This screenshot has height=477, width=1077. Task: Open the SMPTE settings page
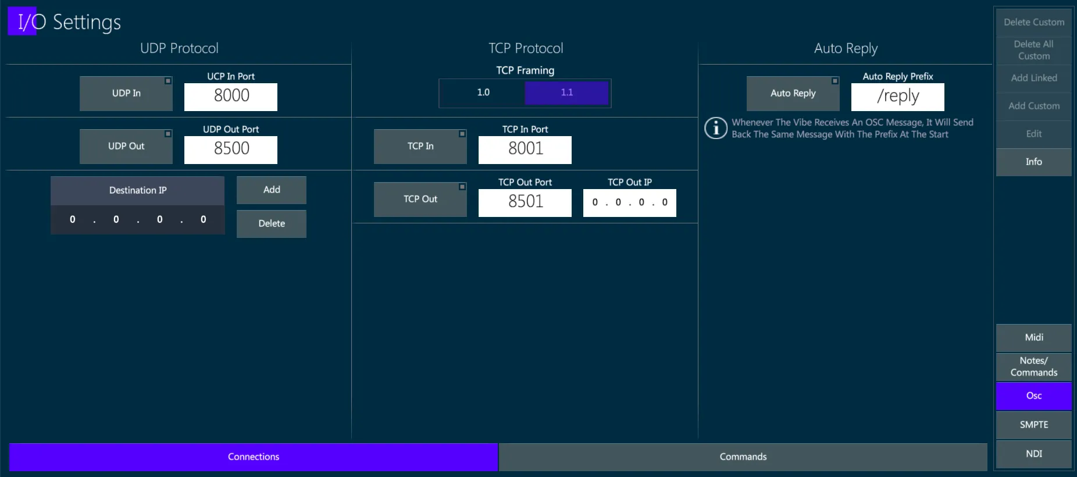point(1034,425)
